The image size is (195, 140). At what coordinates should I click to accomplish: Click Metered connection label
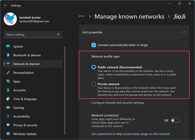pos(105,115)
